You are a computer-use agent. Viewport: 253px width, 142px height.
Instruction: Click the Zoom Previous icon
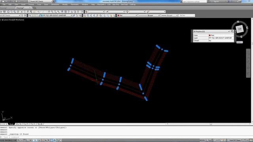[x=59, y=12]
